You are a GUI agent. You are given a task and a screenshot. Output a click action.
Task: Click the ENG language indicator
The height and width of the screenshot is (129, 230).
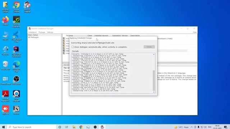tap(210, 127)
